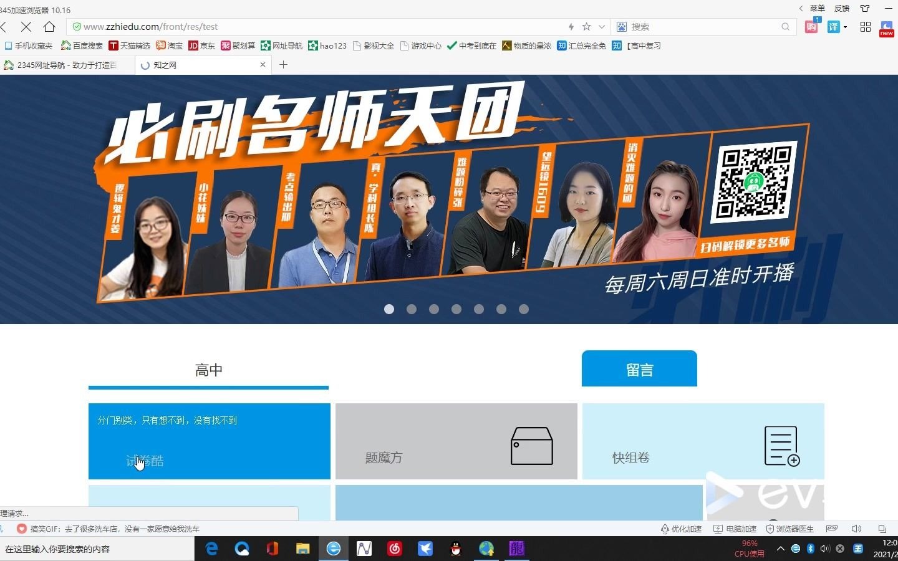
Task: Click the search box next to address bar
Action: point(705,27)
